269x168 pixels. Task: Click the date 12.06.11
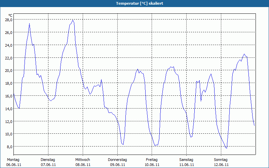point(221,165)
